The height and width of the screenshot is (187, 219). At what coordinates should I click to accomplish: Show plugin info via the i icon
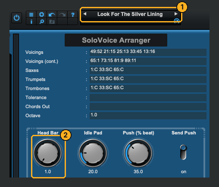[31, 22]
